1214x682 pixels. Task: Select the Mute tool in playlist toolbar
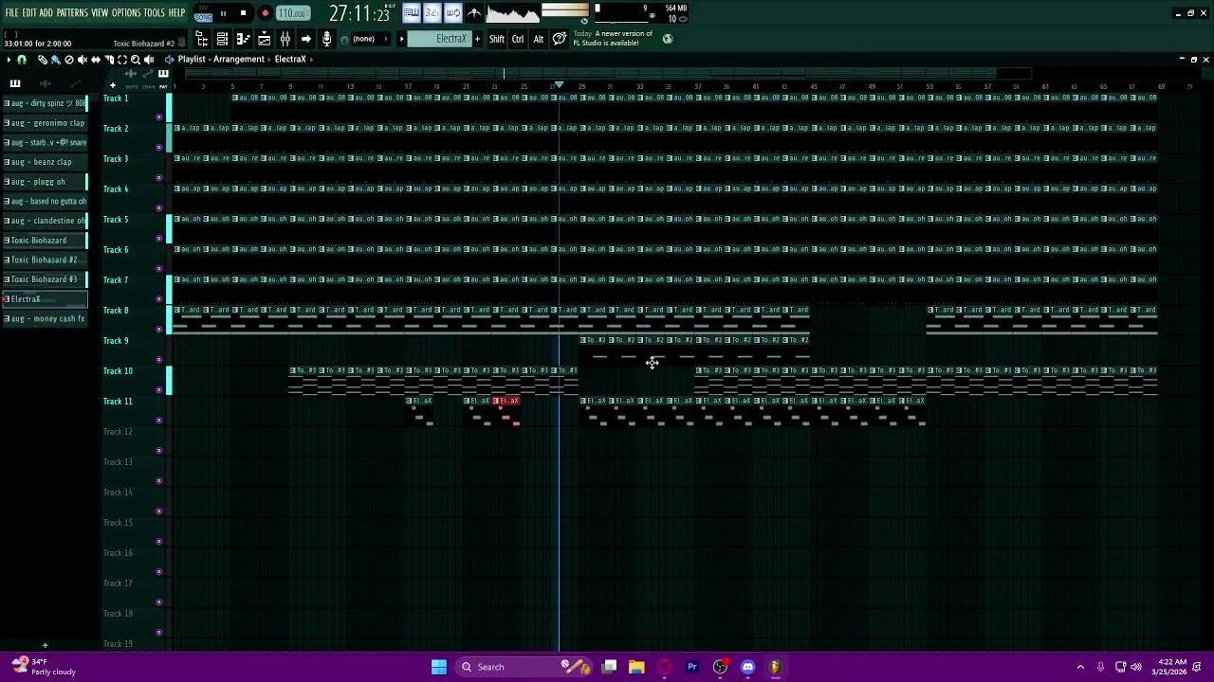pos(83,60)
